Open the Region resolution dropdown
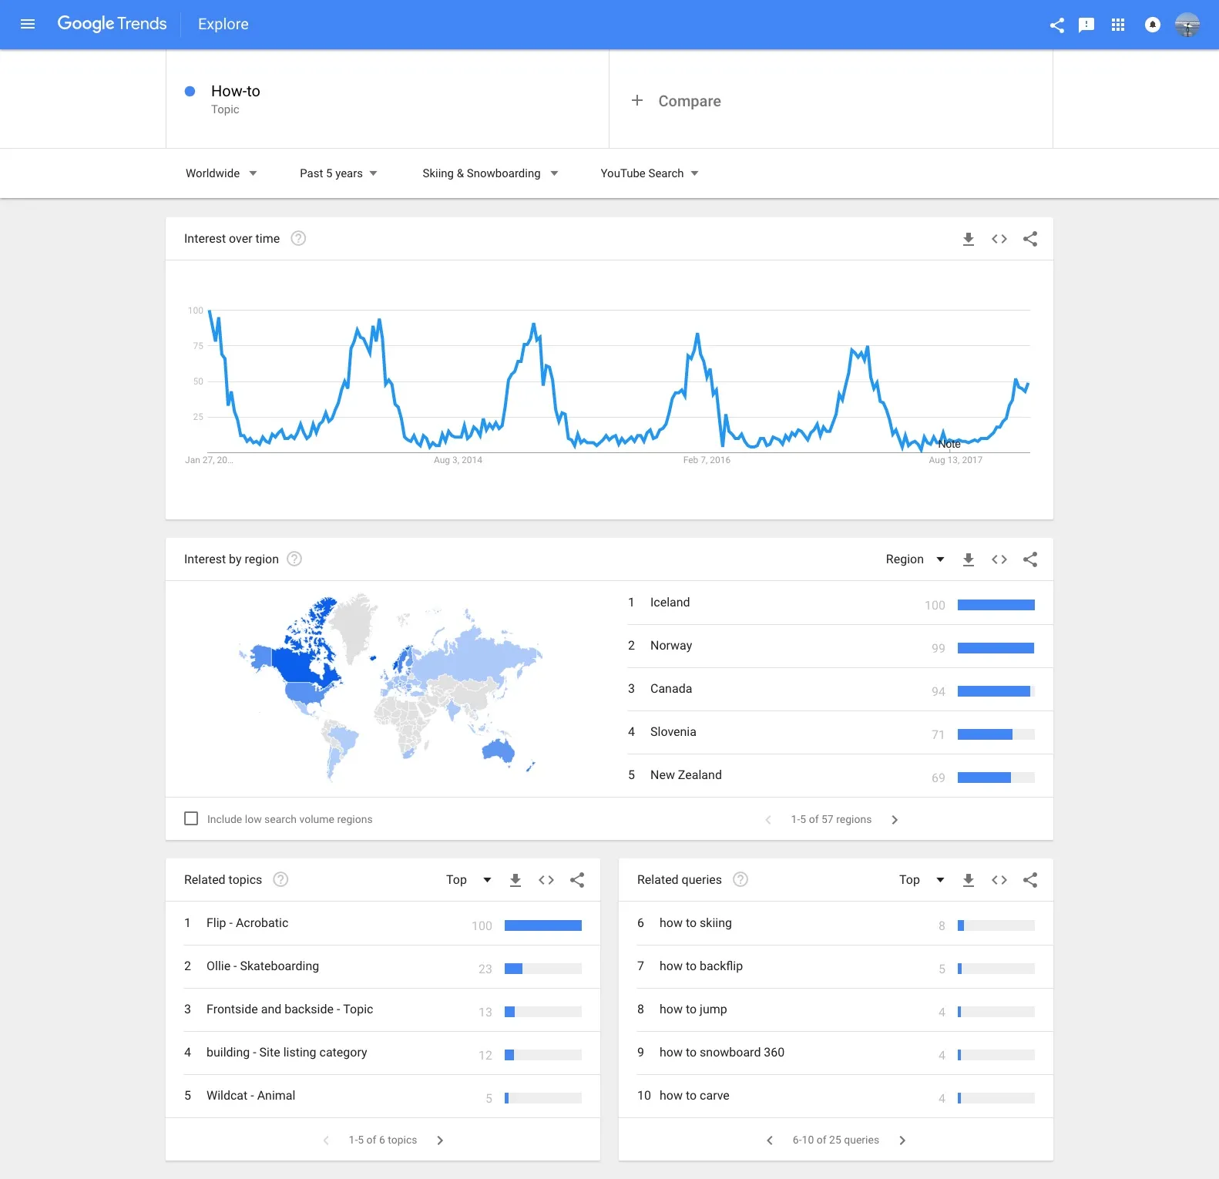This screenshot has height=1179, width=1219. [915, 559]
